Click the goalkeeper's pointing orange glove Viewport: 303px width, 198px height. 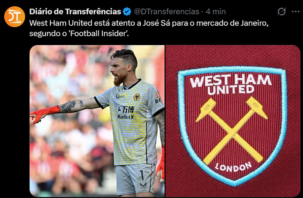(44, 114)
